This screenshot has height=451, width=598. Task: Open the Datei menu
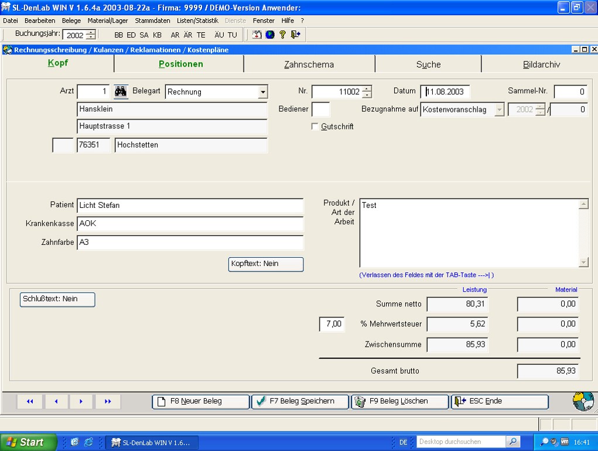pos(11,20)
